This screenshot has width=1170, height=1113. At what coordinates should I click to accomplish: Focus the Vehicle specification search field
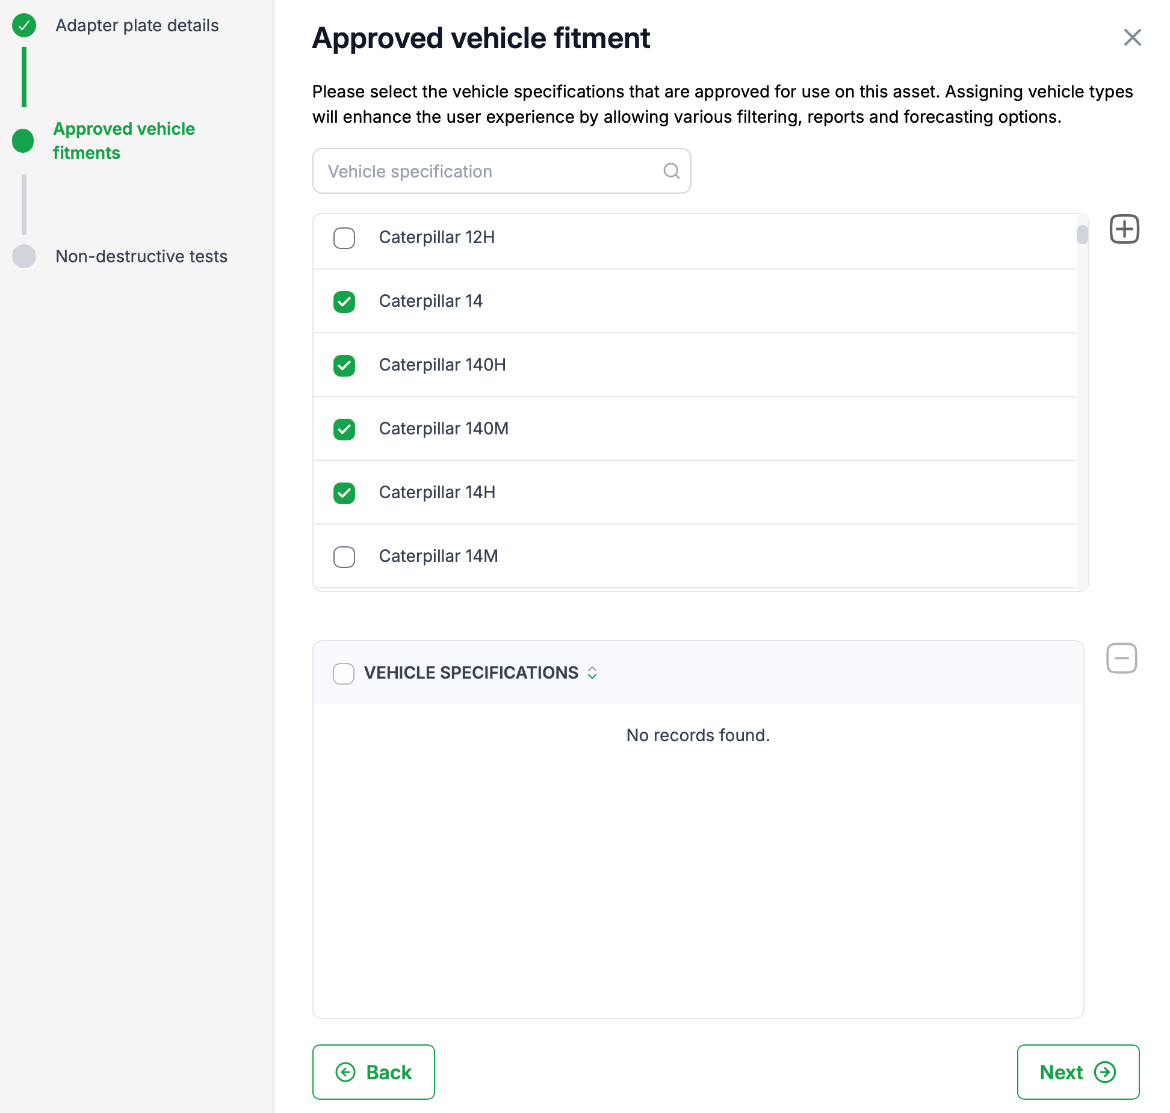pyautogui.click(x=501, y=171)
